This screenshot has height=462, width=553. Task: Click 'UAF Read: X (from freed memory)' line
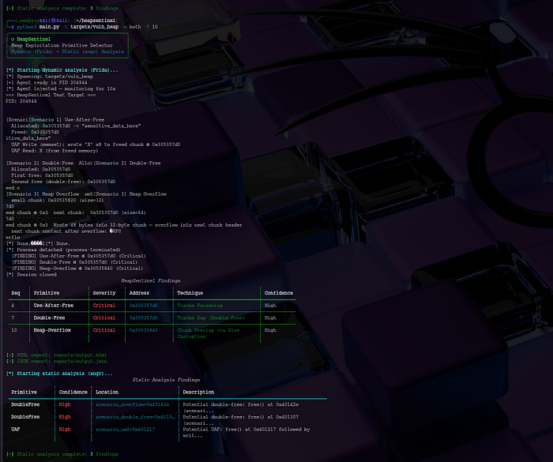click(55, 151)
